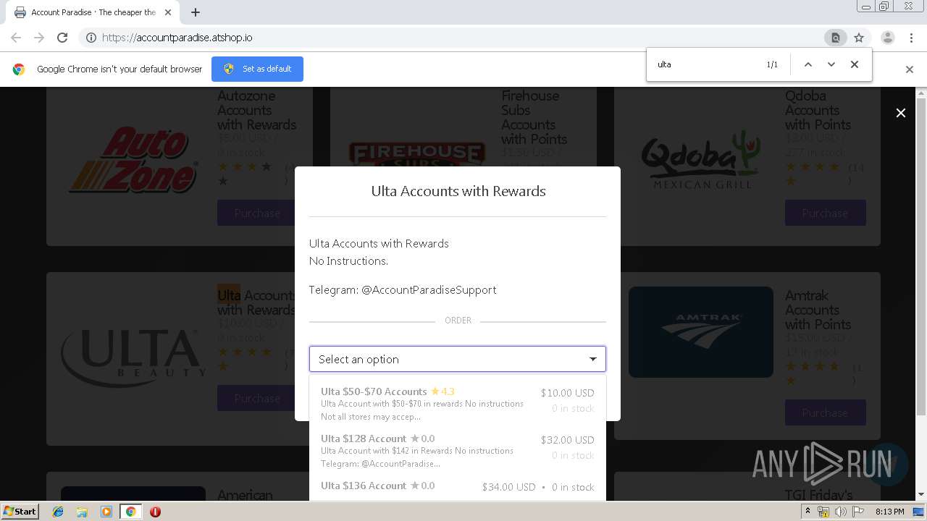927x521 pixels.
Task: Click the Qdoba Mexican Grill logo
Action: click(x=701, y=159)
